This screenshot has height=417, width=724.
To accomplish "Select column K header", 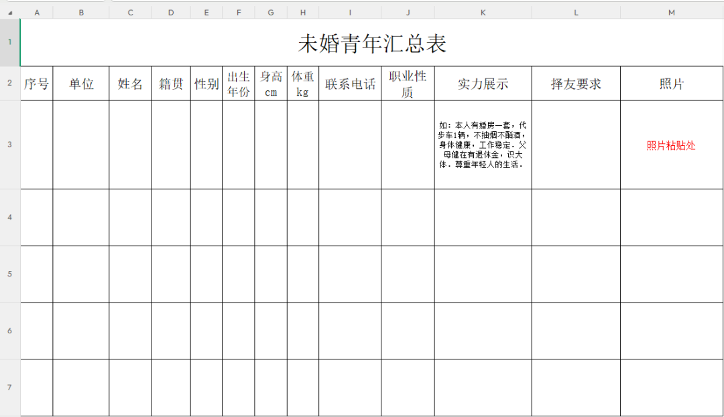I will click(483, 13).
